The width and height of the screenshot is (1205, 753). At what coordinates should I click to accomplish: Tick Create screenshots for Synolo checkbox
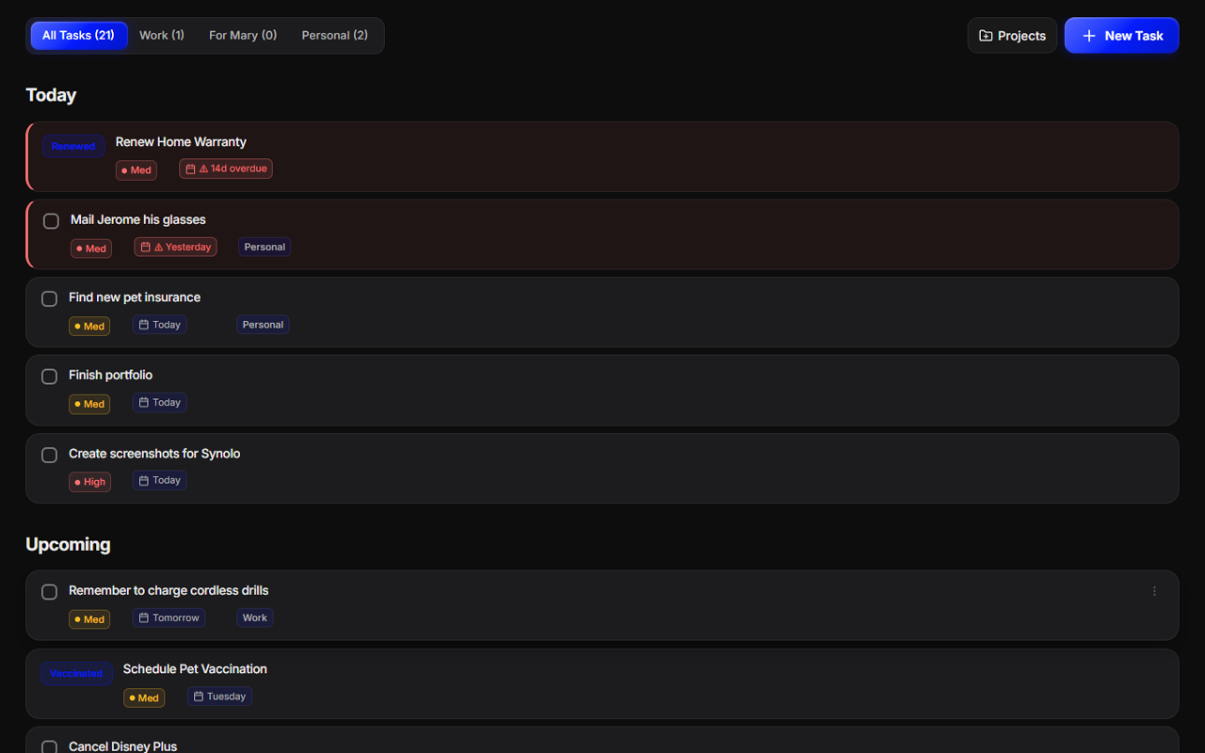point(49,455)
